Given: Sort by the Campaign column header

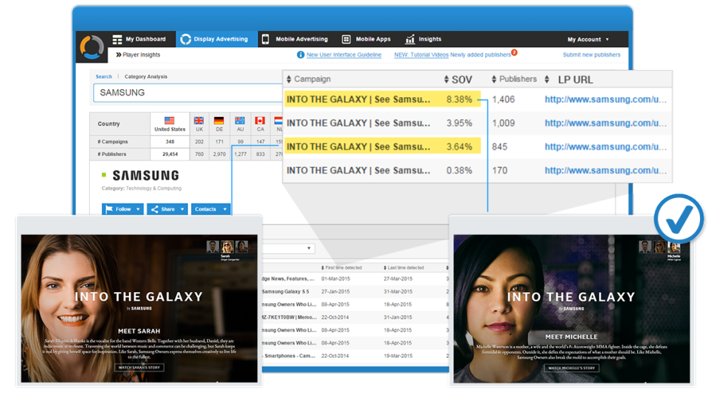Looking at the screenshot, I should 309,79.
